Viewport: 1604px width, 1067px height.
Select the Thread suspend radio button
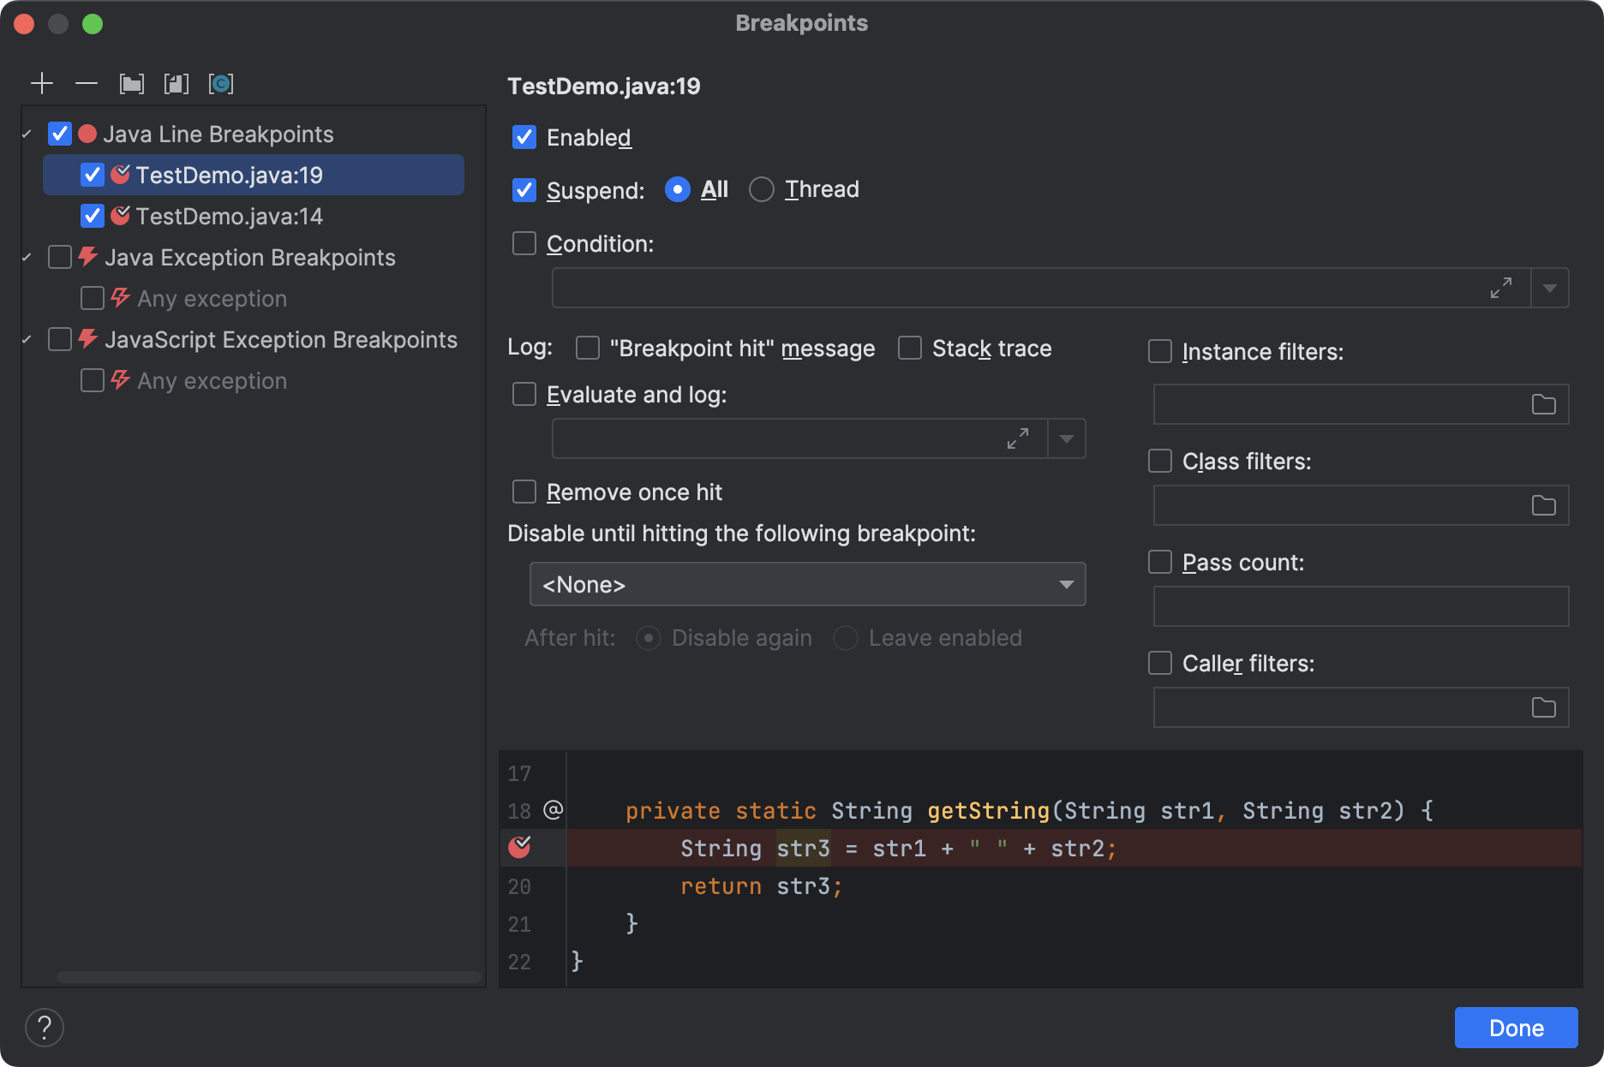click(761, 189)
